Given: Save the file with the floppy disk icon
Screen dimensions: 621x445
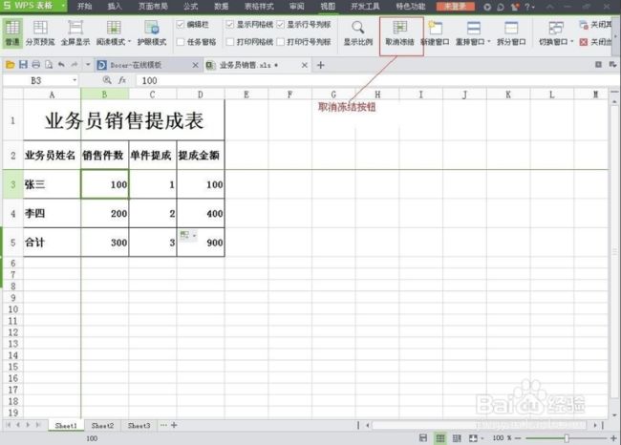Looking at the screenshot, I should (23, 65).
